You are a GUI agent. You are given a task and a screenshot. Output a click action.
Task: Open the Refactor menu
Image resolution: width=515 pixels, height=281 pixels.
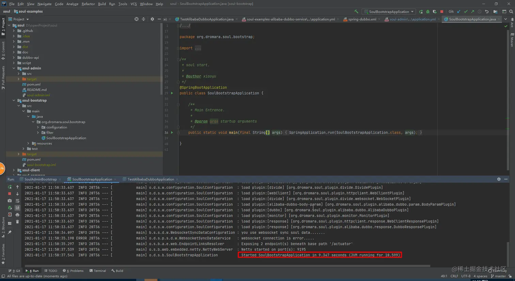click(x=88, y=4)
